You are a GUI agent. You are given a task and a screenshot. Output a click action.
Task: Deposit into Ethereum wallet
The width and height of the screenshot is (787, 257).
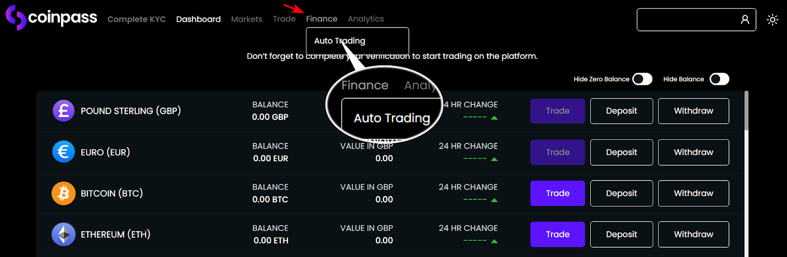[621, 234]
